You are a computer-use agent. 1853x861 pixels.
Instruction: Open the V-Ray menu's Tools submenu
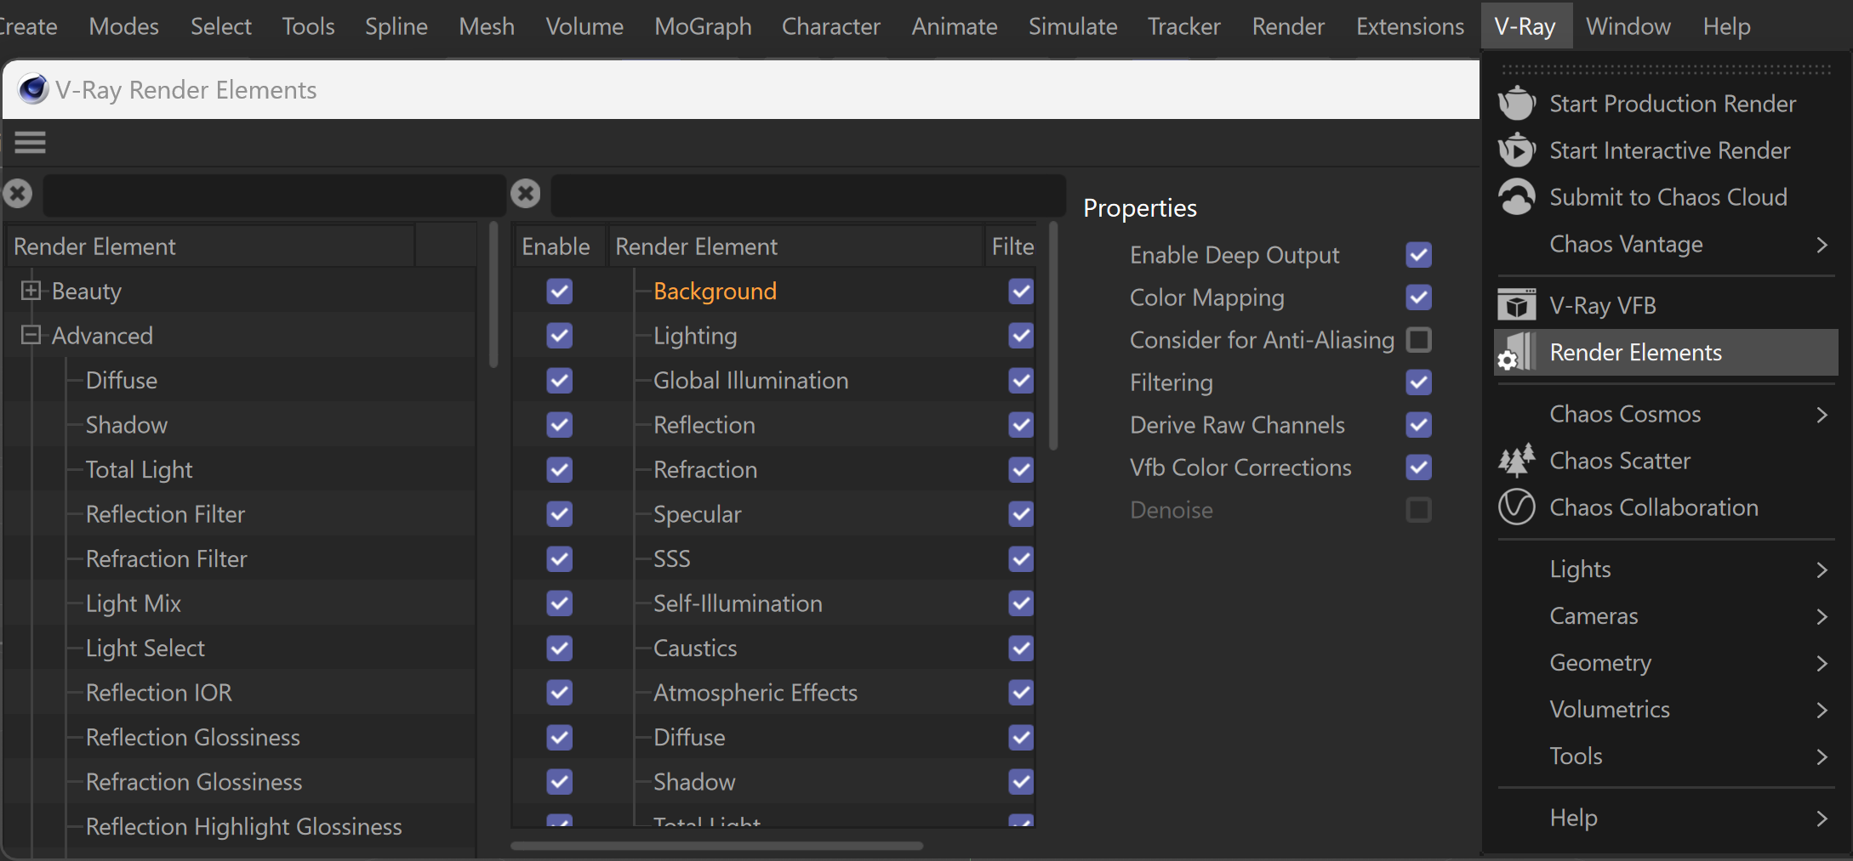1666,756
